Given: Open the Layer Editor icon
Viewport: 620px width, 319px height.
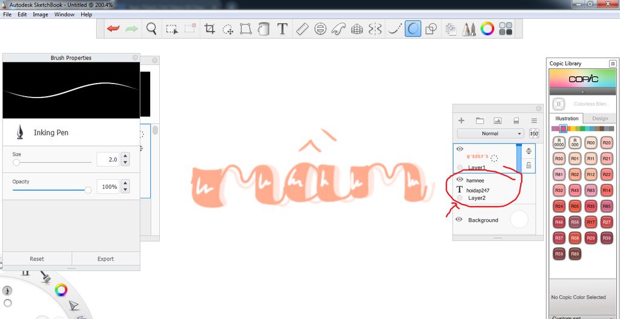Looking at the screenshot, I should point(450,29).
